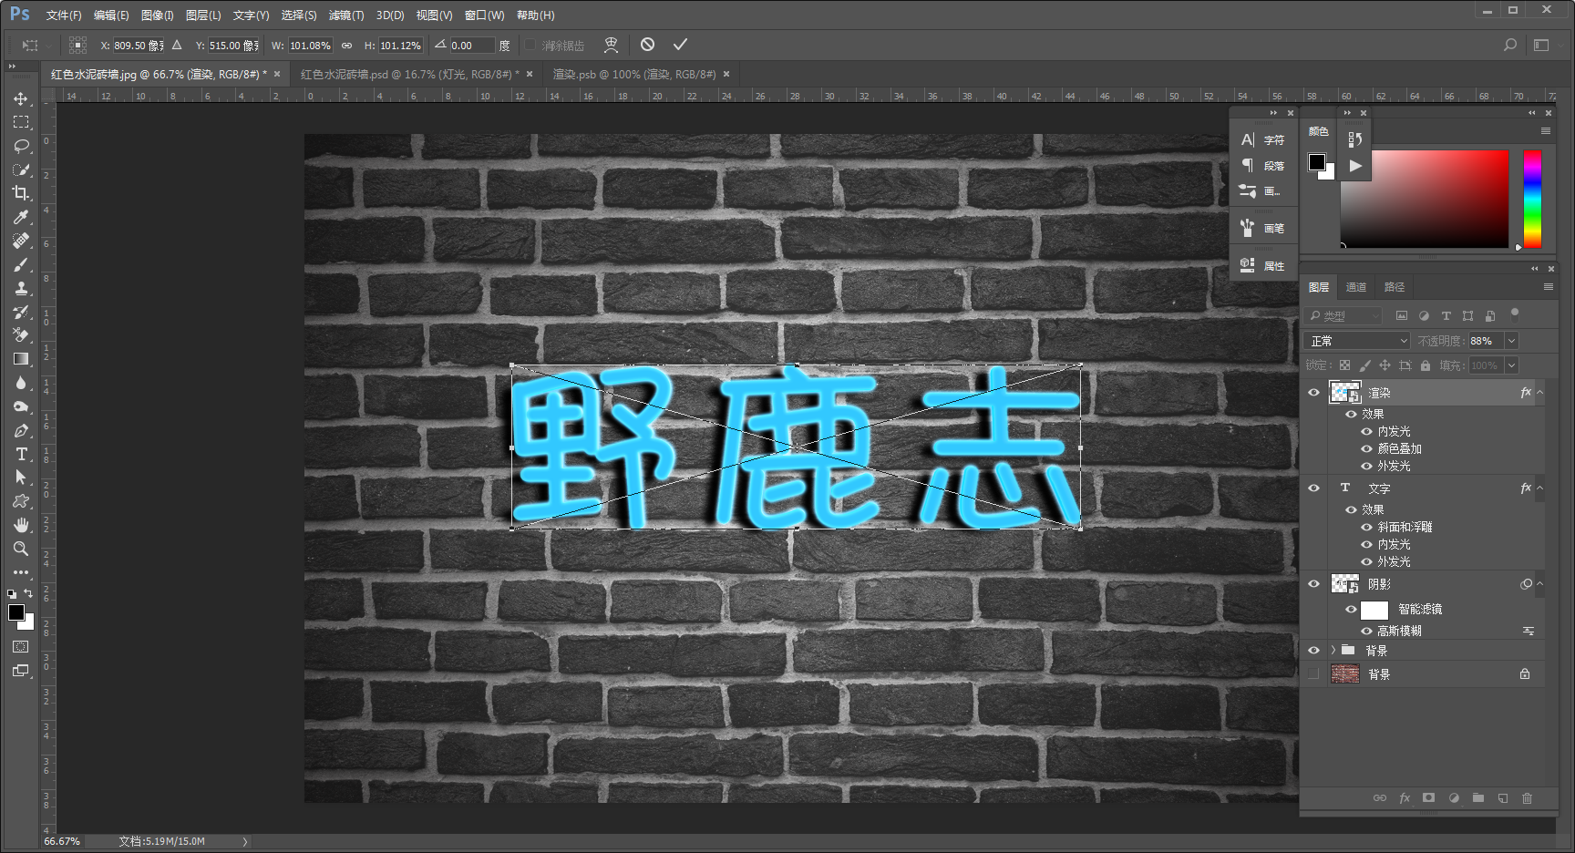Show the locked 背景 layer
The height and width of the screenshot is (853, 1575).
pos(1313,674)
